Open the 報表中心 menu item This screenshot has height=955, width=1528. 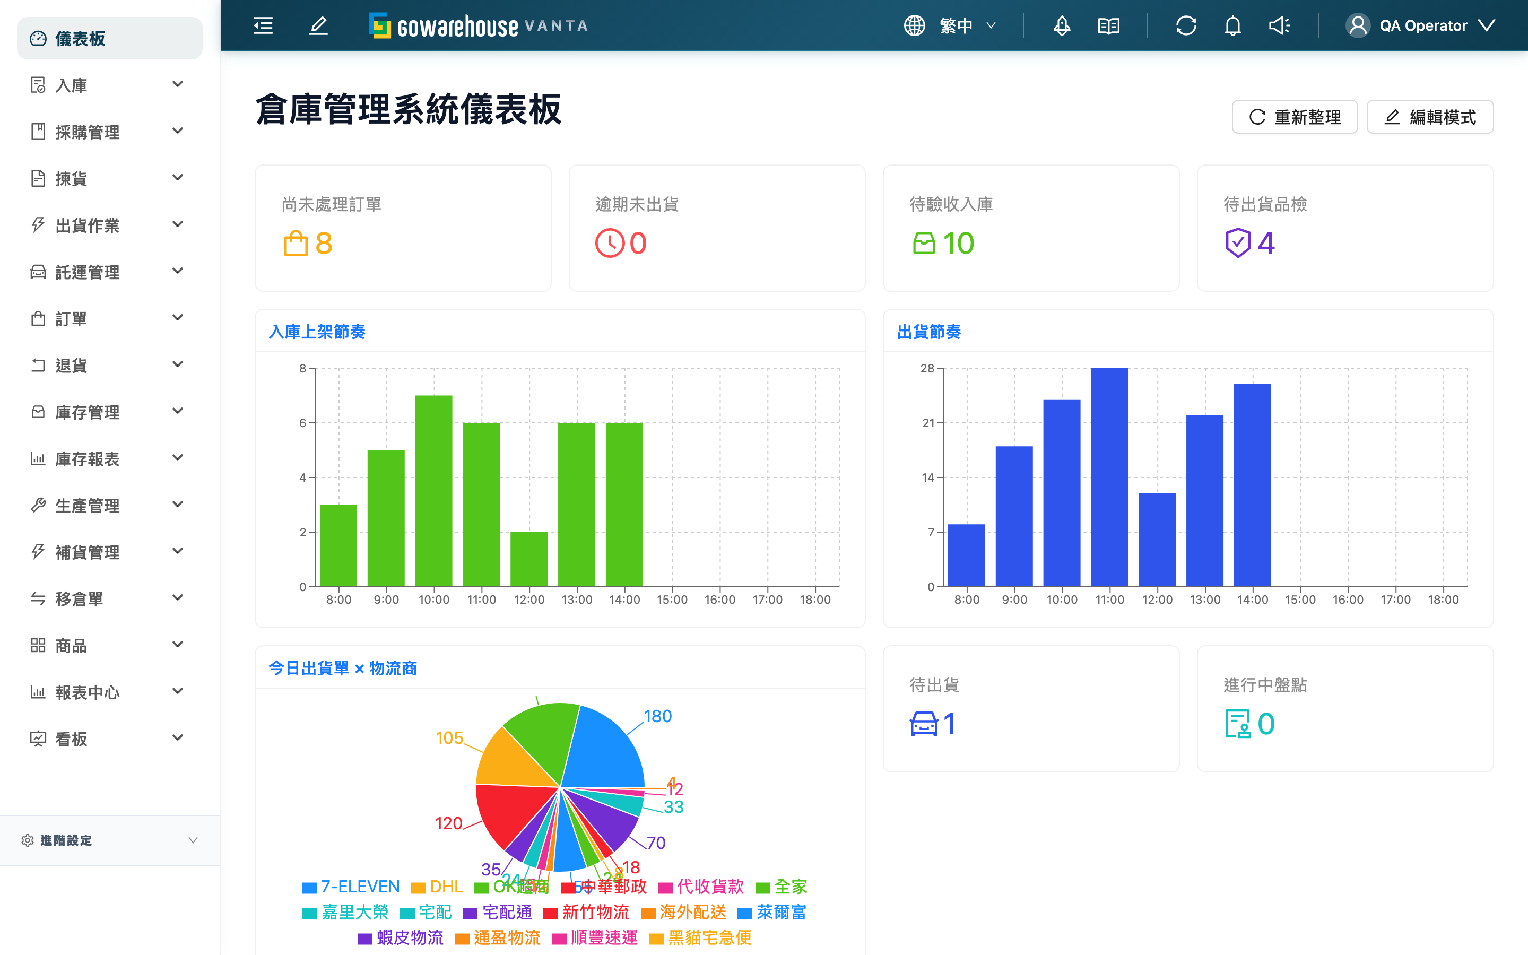110,692
